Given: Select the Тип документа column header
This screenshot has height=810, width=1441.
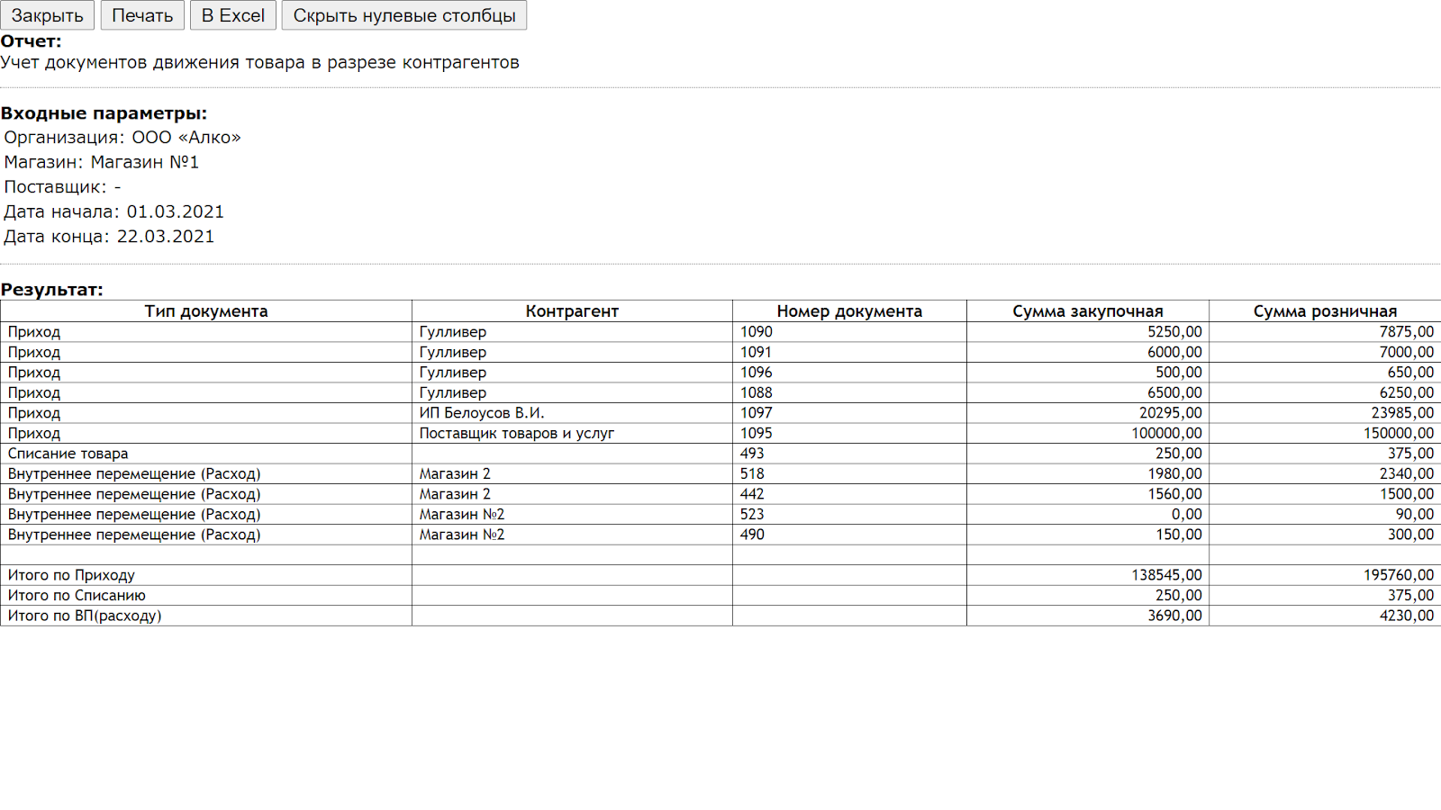Looking at the screenshot, I should 206,311.
